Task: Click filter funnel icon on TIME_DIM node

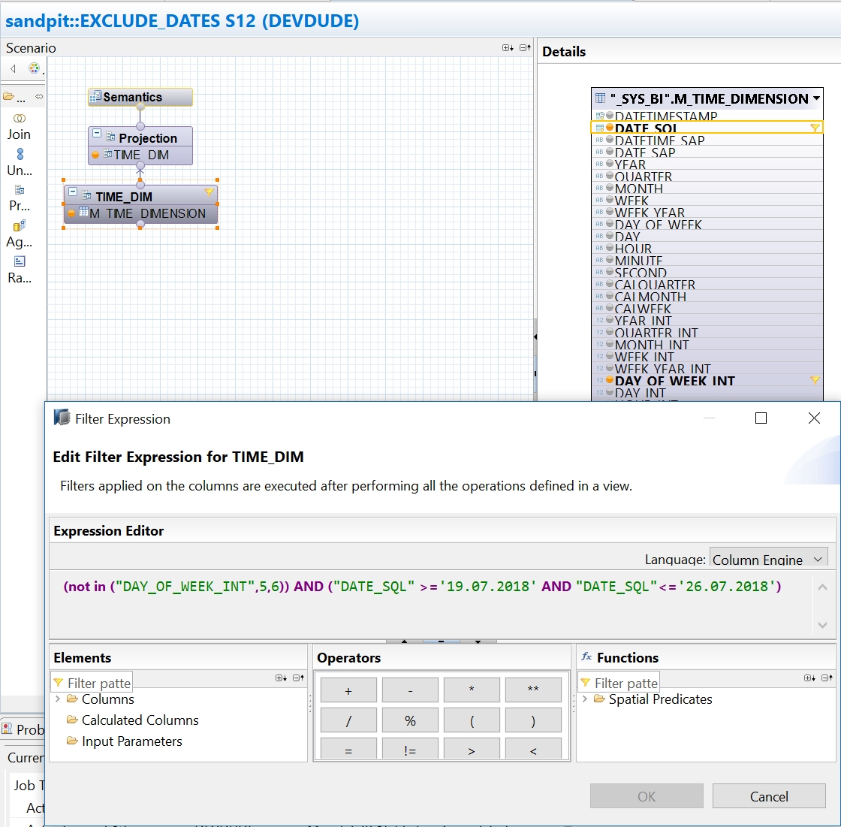Action: tap(209, 192)
